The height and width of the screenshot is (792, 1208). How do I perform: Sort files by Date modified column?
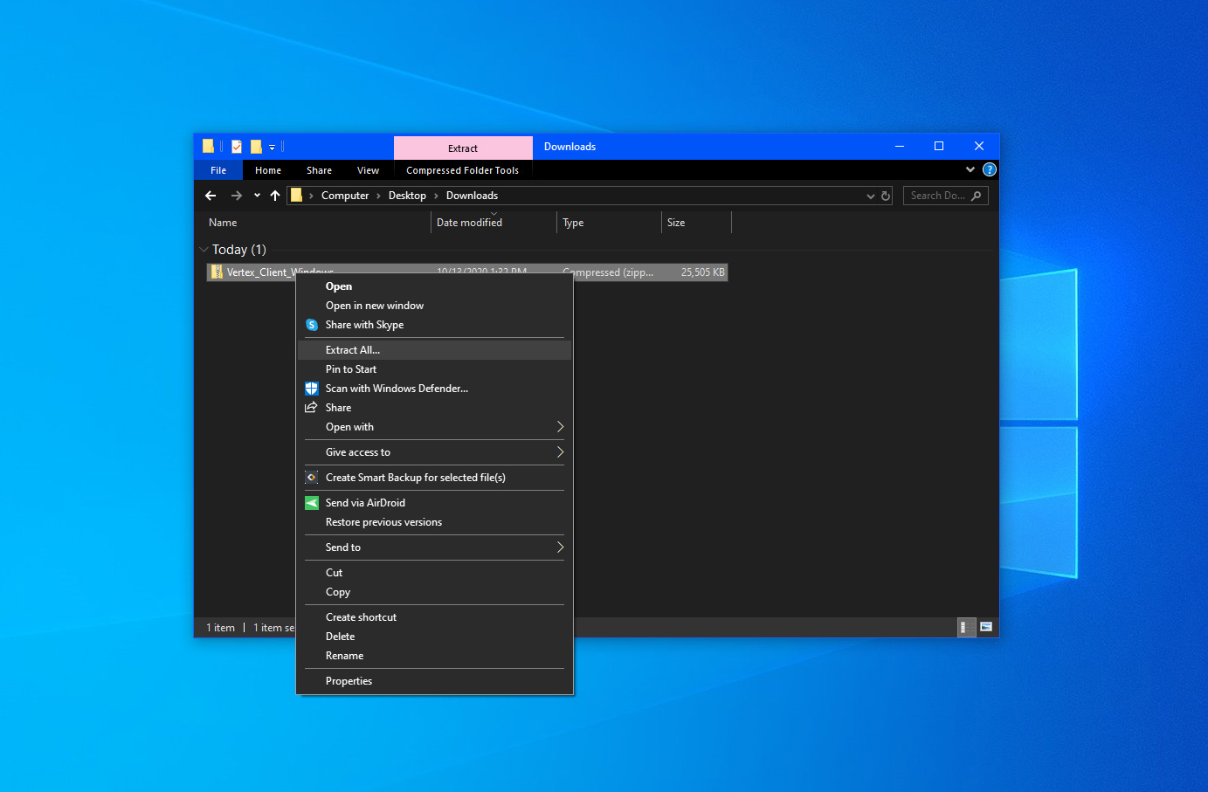tap(469, 223)
